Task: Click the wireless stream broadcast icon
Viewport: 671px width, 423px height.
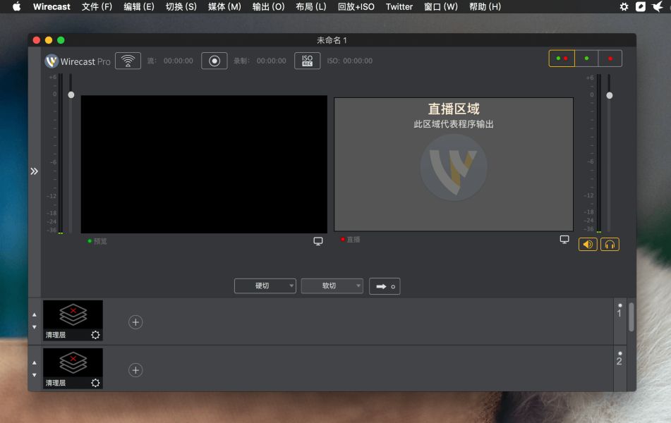Action: click(x=128, y=61)
